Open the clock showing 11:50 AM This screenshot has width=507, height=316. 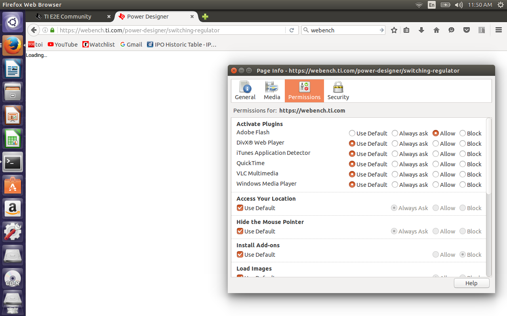480,5
